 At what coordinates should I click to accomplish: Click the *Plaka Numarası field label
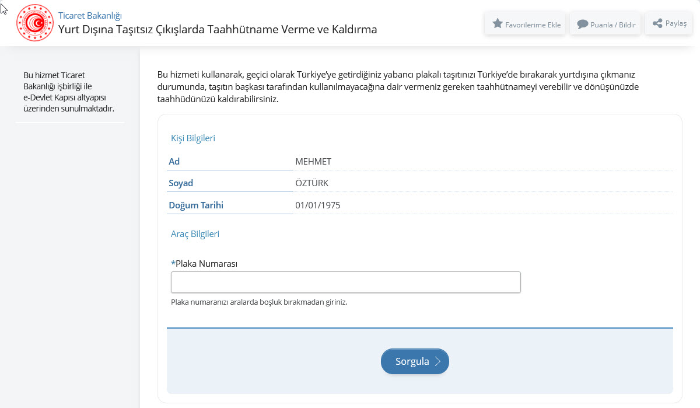click(x=204, y=264)
